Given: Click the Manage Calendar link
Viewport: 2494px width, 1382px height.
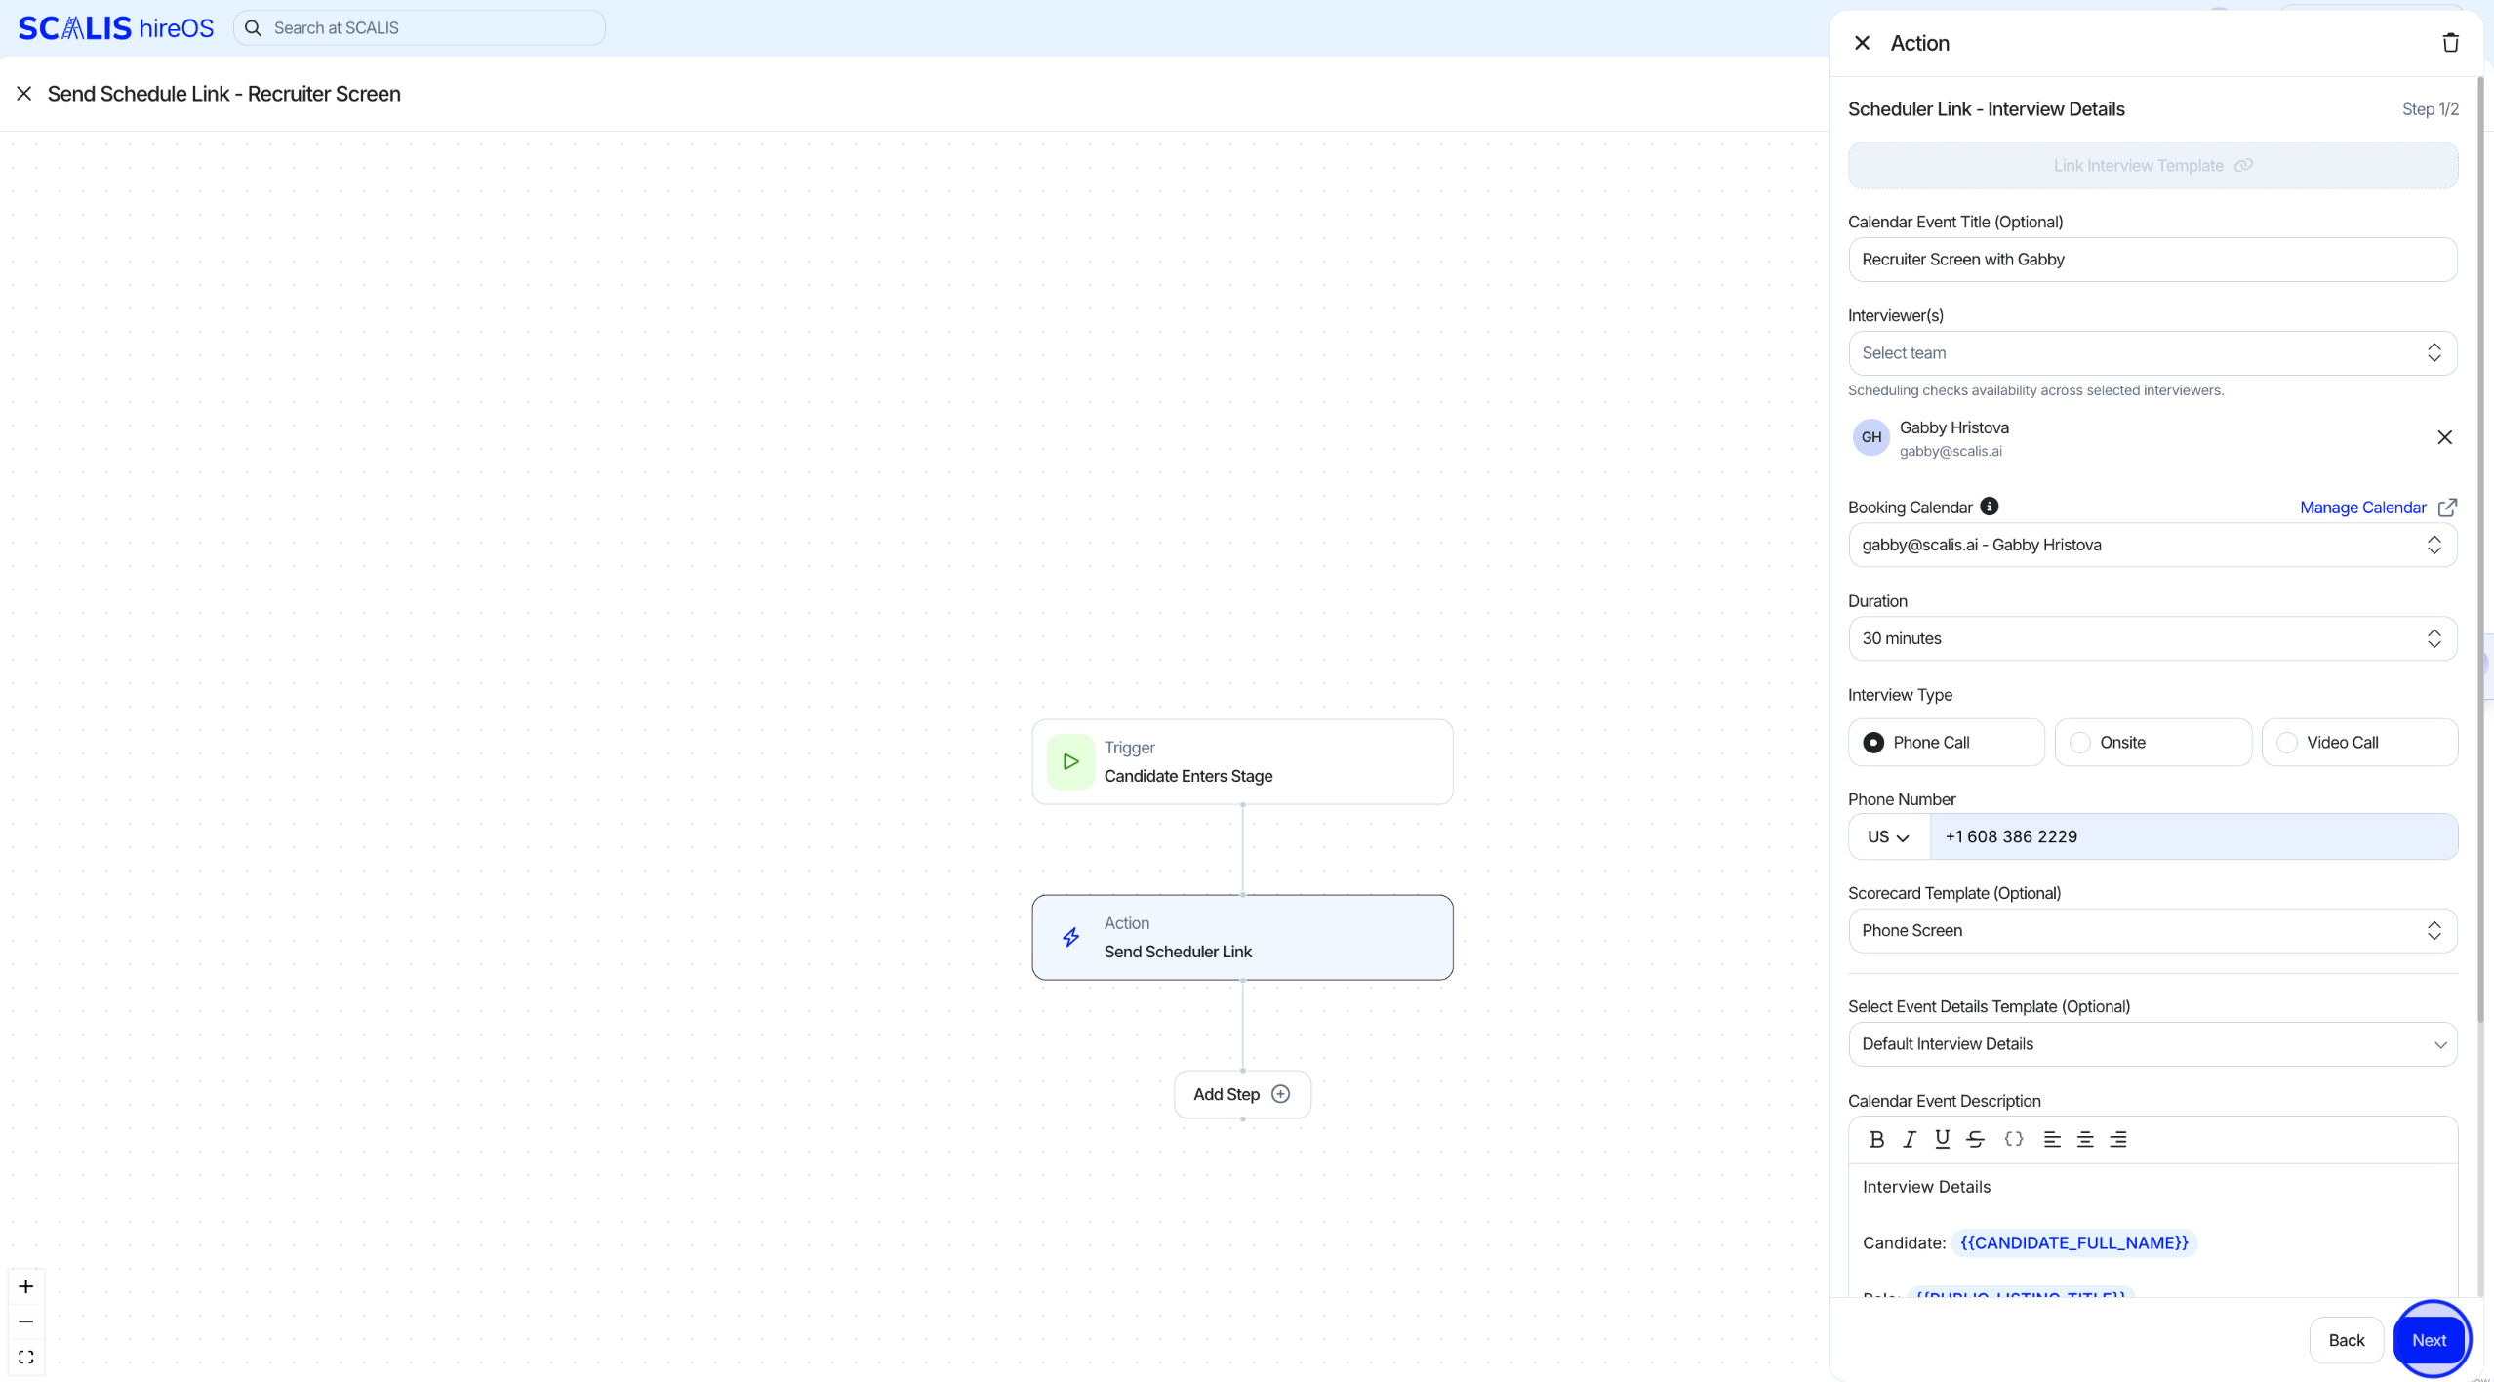Looking at the screenshot, I should [x=2362, y=508].
